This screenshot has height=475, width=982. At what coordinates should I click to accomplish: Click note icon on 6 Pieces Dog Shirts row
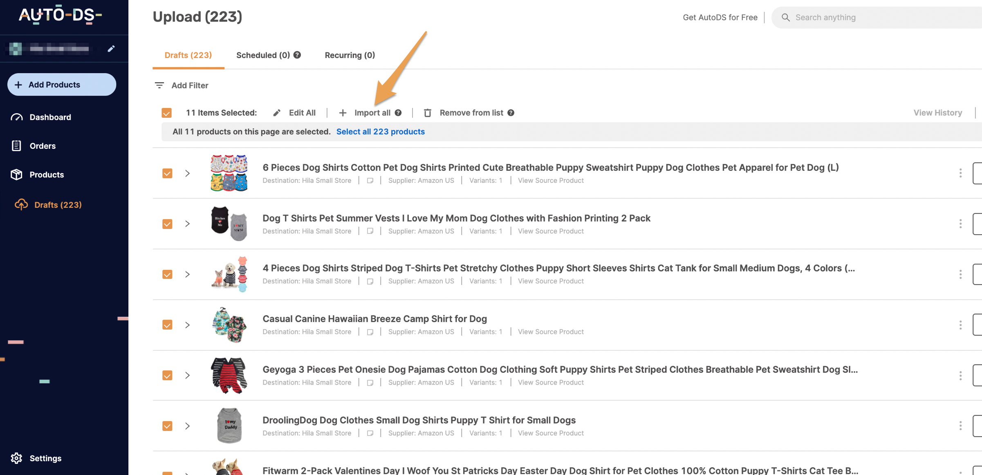(x=370, y=181)
